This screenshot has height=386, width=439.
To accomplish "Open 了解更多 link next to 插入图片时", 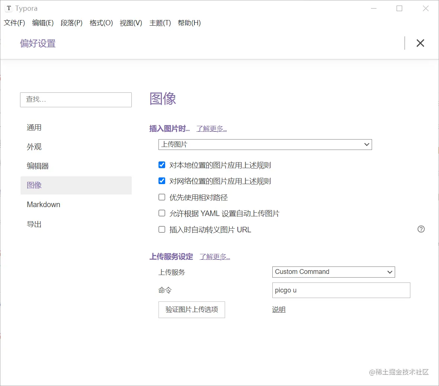I will pyautogui.click(x=211, y=129).
